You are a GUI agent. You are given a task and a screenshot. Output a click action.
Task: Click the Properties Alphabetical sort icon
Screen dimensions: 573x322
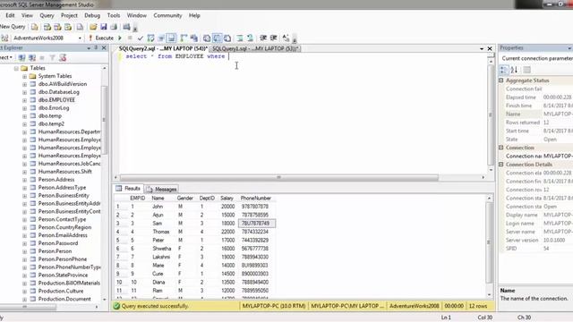pyautogui.click(x=514, y=70)
